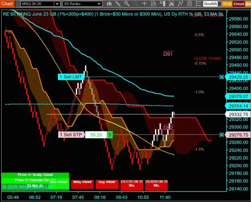Cancel the Sell STP order with X

pyautogui.click(x=222, y=135)
